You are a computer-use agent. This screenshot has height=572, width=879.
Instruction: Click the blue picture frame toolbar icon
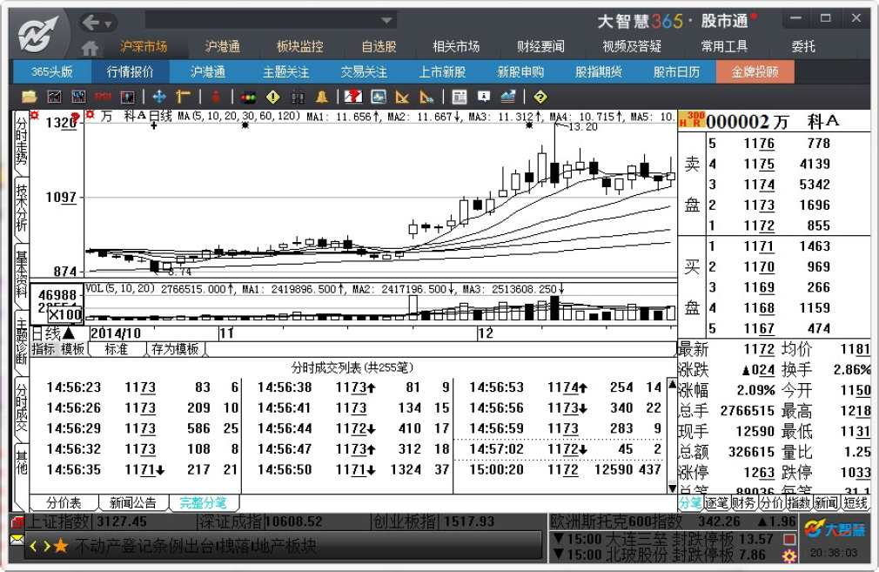pyautogui.click(x=379, y=97)
